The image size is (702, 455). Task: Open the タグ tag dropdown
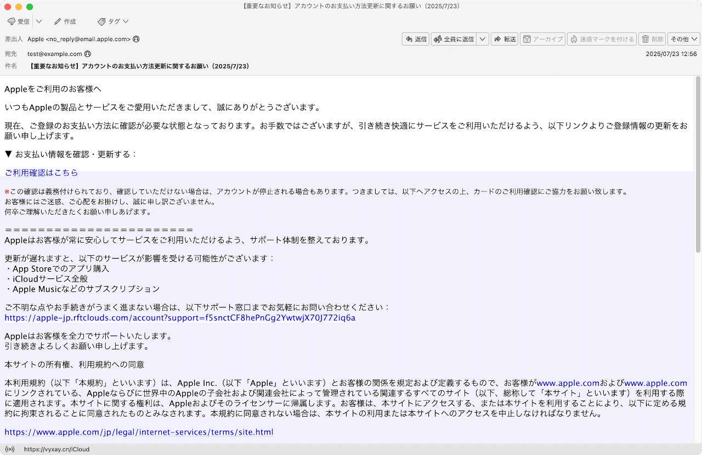(113, 21)
